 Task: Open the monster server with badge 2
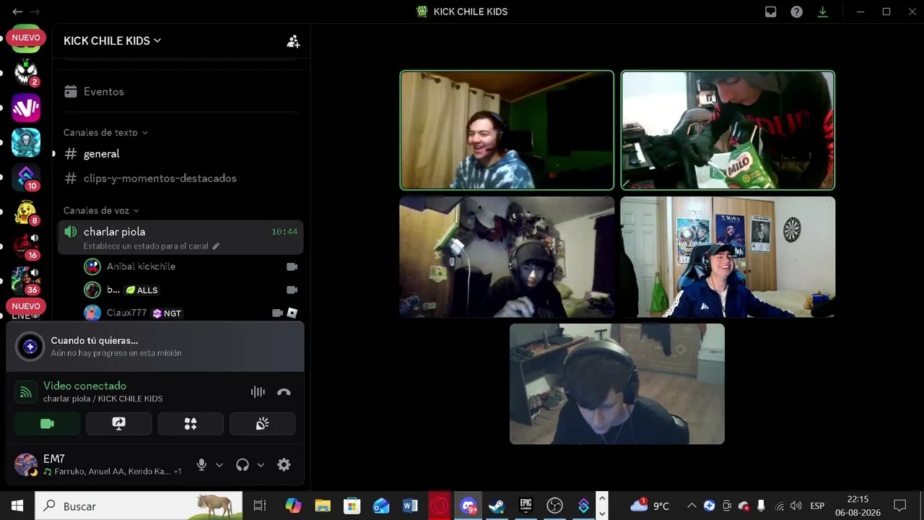26,73
